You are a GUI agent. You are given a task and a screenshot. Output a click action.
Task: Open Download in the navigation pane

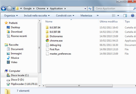pos(14,32)
